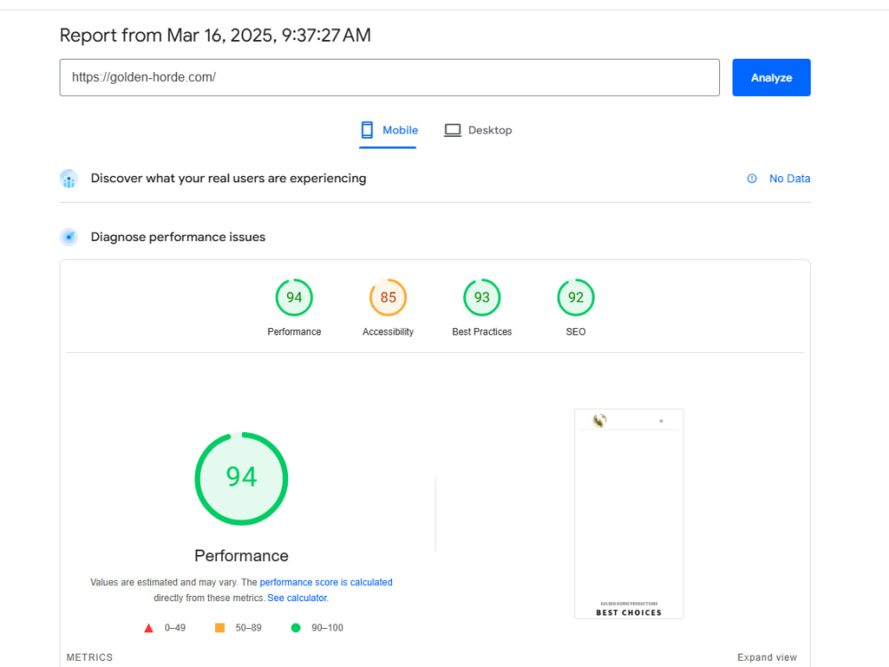Click the mobile phone icon
This screenshot has width=889, height=667.
[367, 130]
